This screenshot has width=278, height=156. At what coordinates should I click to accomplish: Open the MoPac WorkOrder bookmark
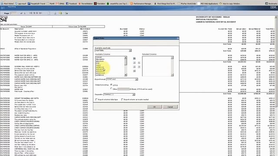tap(187, 3)
